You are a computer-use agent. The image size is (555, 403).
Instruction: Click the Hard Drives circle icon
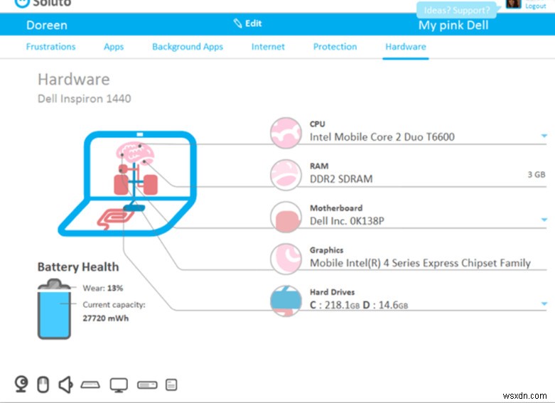coord(286,301)
